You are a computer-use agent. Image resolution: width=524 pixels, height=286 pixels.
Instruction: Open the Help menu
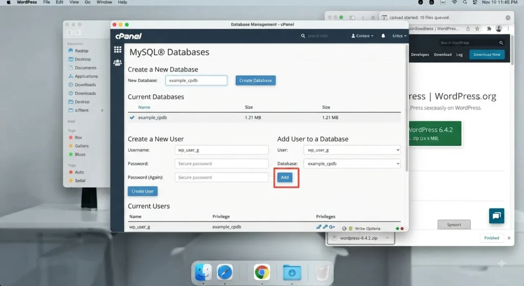(x=122, y=3)
